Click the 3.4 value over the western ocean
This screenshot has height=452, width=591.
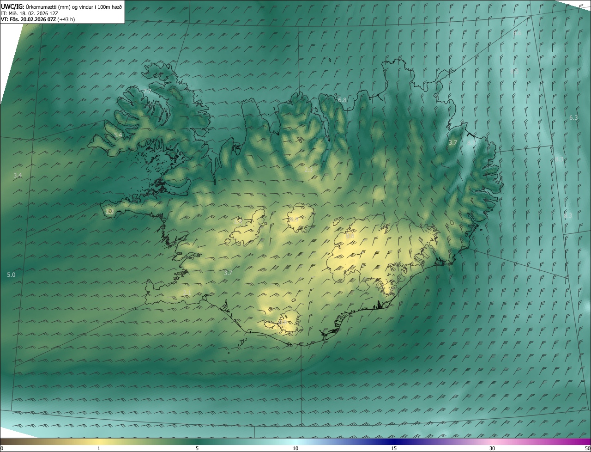[x=18, y=176]
